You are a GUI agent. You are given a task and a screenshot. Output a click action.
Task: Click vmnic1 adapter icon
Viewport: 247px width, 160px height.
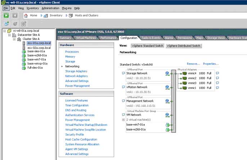pyautogui.click(x=184, y=88)
